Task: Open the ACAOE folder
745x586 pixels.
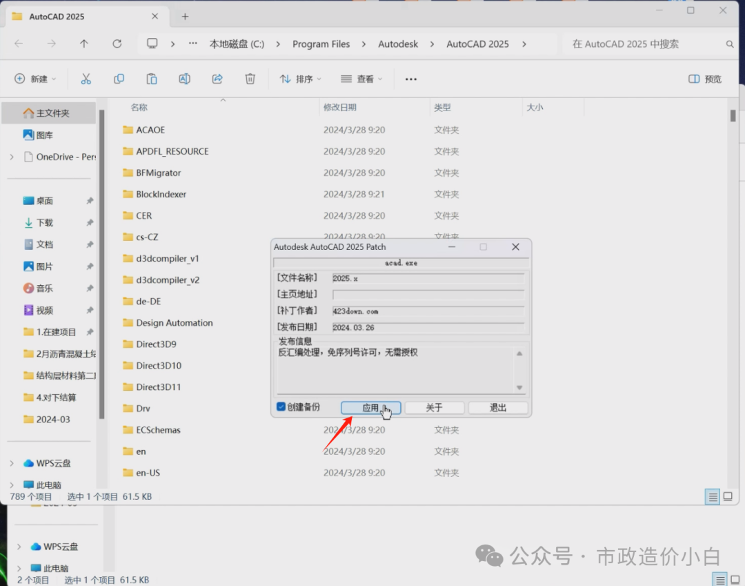Action: tap(150, 130)
